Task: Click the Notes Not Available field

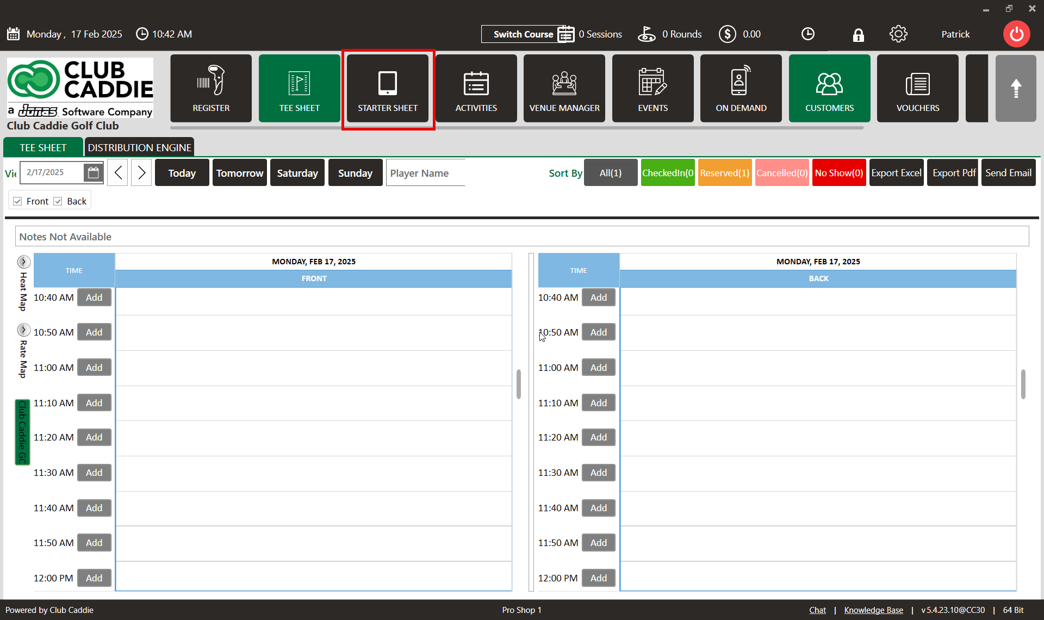Action: (522, 237)
